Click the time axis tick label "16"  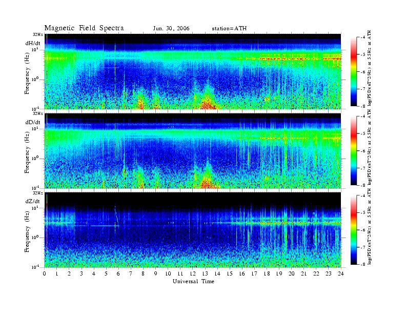[242, 274]
